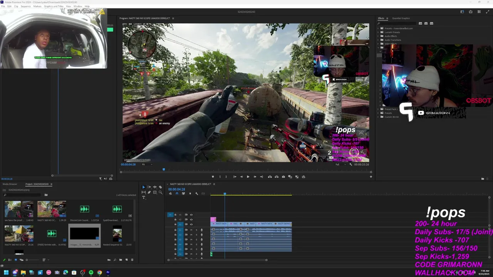Toggle Snap in Timeline
The width and height of the screenshot is (493, 277).
click(x=177, y=194)
